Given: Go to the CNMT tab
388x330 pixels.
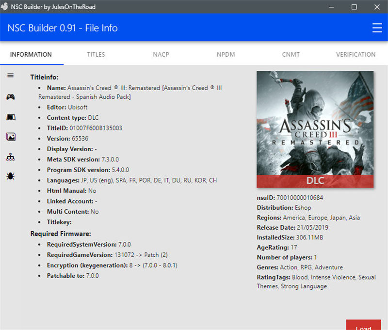Looking at the screenshot, I should [x=291, y=54].
